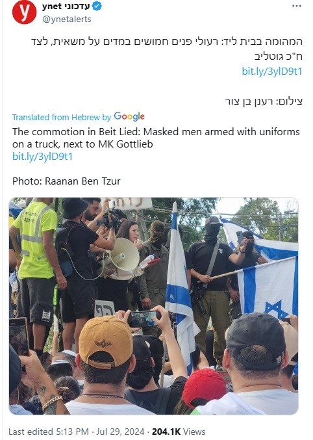The image size is (313, 440).
Task: Open the three-dot more options menu
Action: [297, 6]
